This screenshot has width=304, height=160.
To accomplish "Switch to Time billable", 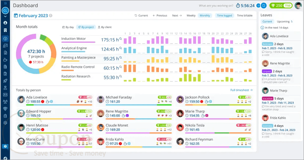I will coord(245,16).
